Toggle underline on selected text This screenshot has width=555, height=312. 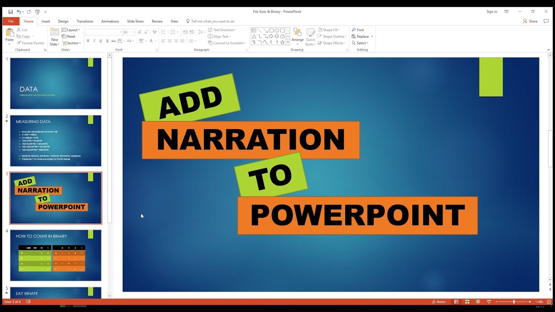pos(101,41)
